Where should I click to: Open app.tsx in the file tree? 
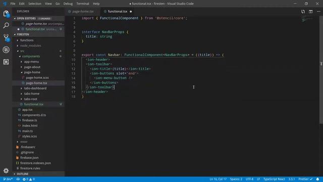pos(27,110)
